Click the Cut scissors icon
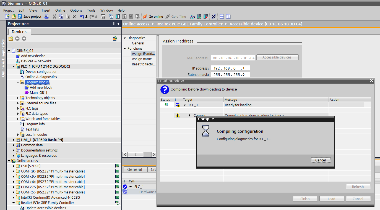Screen dimensions: 380x210 tap(54, 17)
